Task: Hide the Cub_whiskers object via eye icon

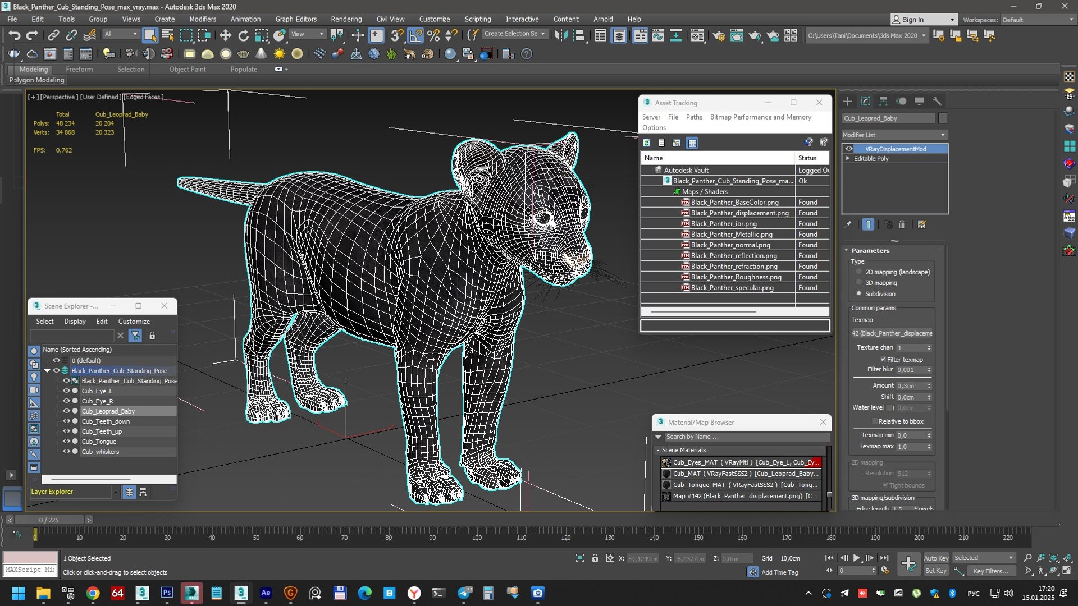Action: pos(66,452)
